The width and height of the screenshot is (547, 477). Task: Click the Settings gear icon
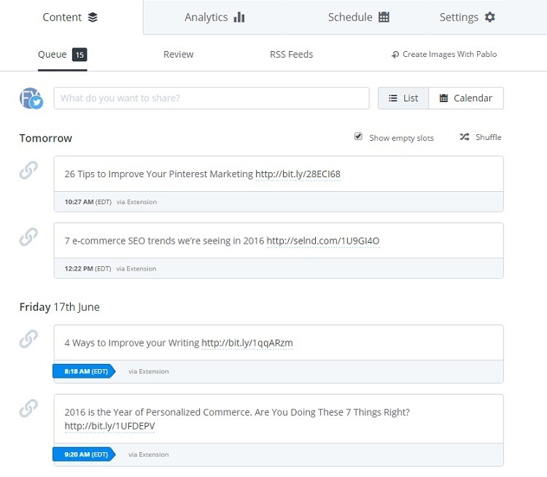point(490,17)
